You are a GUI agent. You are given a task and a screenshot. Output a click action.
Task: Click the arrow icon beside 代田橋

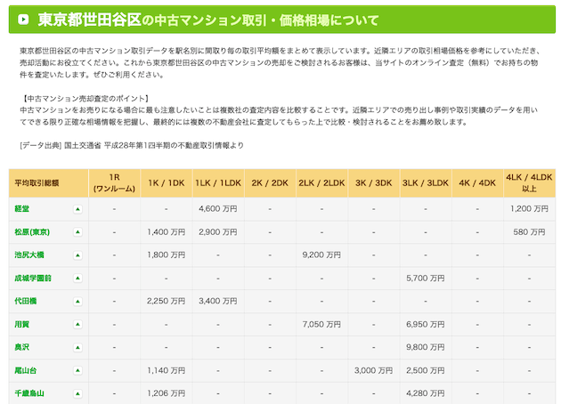tap(77, 302)
